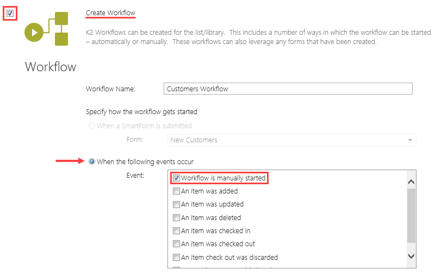The width and height of the screenshot is (435, 275).
Task: Toggle the Create Workflow checkbox at top
Action: (x=10, y=13)
